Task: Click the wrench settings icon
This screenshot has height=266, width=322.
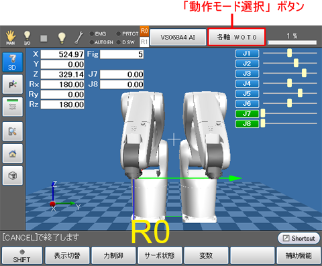Action: [78, 38]
